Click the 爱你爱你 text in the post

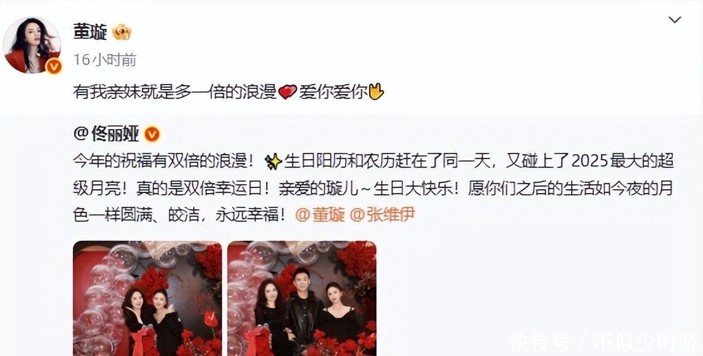(332, 92)
